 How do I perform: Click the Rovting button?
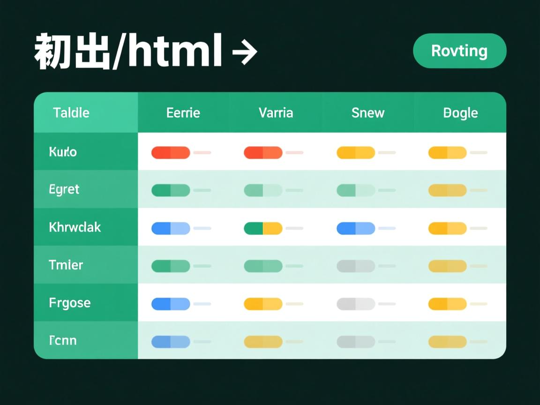459,51
